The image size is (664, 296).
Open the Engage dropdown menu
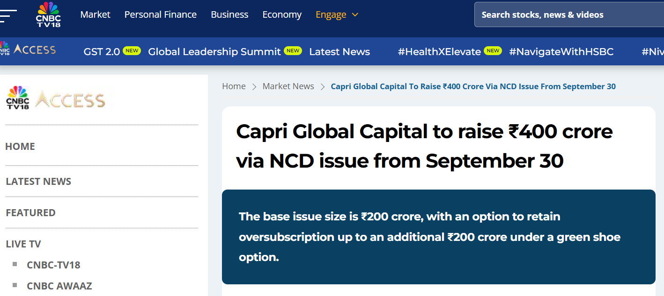[331, 14]
